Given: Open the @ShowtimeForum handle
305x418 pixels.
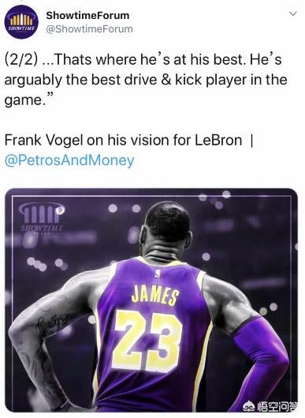Looking at the screenshot, I should [89, 29].
